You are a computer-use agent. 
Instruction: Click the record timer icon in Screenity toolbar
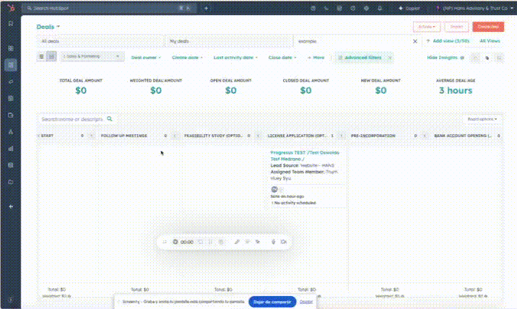(175, 242)
